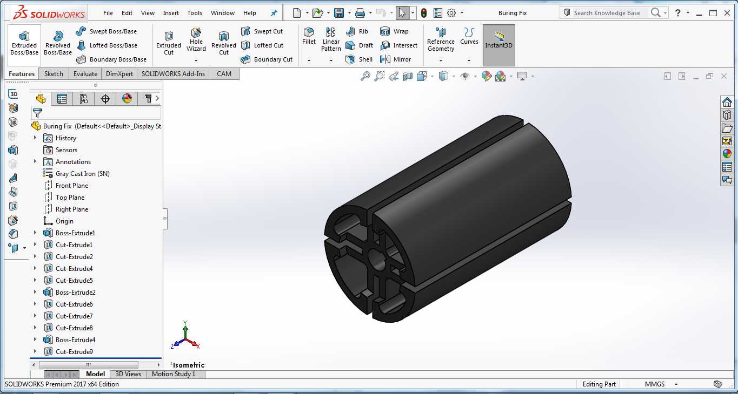Switch to the CAM tab
The image size is (738, 394).
click(x=224, y=74)
